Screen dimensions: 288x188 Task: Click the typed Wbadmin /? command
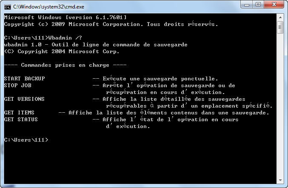pos(65,38)
